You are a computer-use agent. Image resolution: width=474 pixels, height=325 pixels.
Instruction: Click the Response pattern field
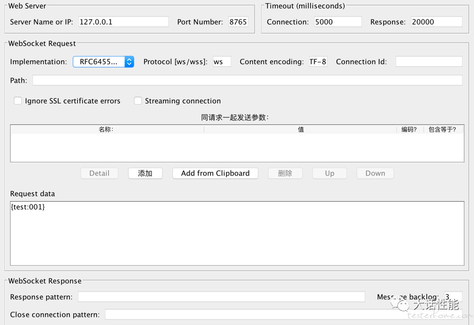(x=221, y=297)
